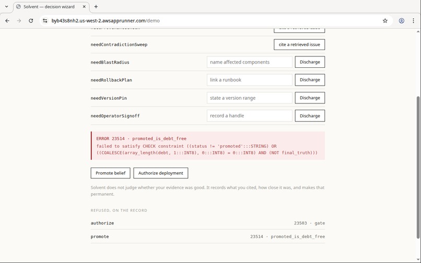Click the needRollbackPlan label
The width and height of the screenshot is (421, 263).
(111, 80)
